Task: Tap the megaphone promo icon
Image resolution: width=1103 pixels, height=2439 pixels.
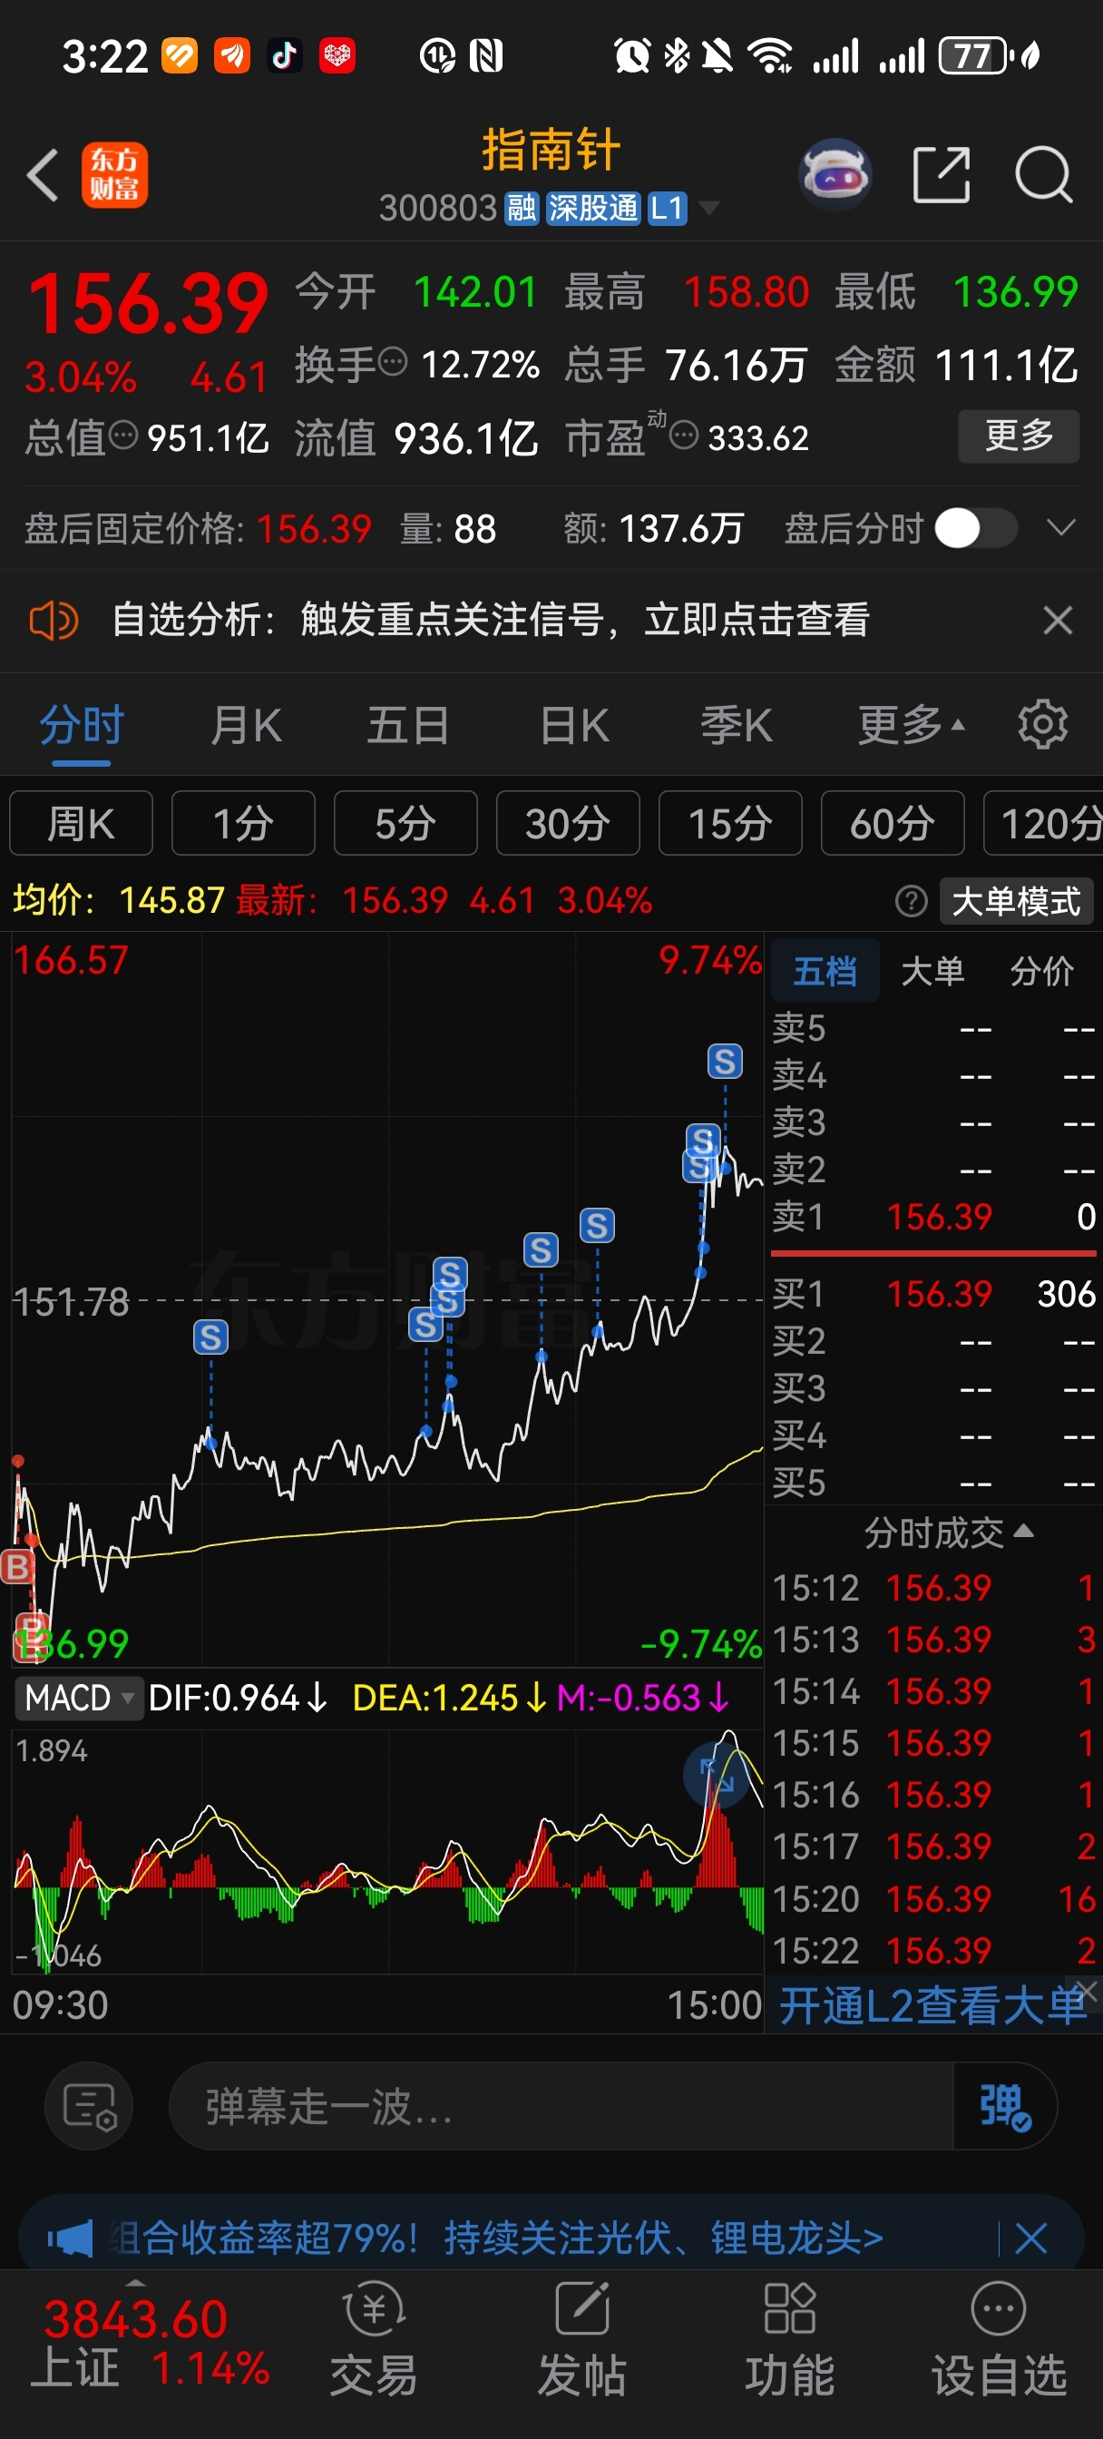Action: (x=70, y=2239)
